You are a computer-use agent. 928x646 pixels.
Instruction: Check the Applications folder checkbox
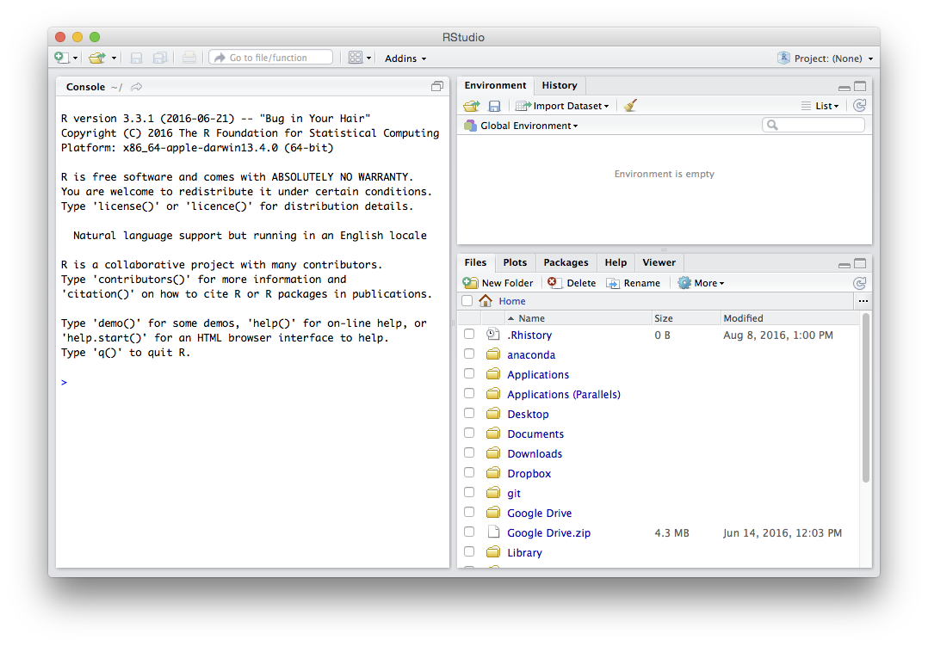469,373
